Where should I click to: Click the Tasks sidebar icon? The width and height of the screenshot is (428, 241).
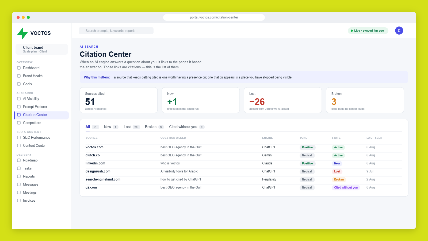(x=19, y=168)
